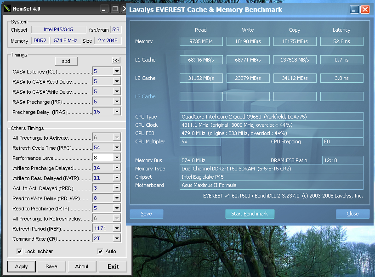
Task: Close the EVEREST Cache & Memory Benchmark window
Action: coord(365,10)
